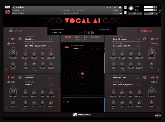The image size is (165, 122).
Task: Open XY recorder options dots
Action: pos(101,102)
